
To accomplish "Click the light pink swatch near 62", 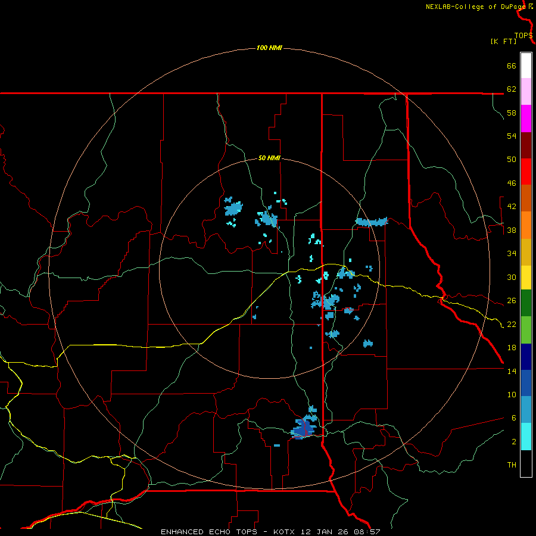I will [526, 92].
